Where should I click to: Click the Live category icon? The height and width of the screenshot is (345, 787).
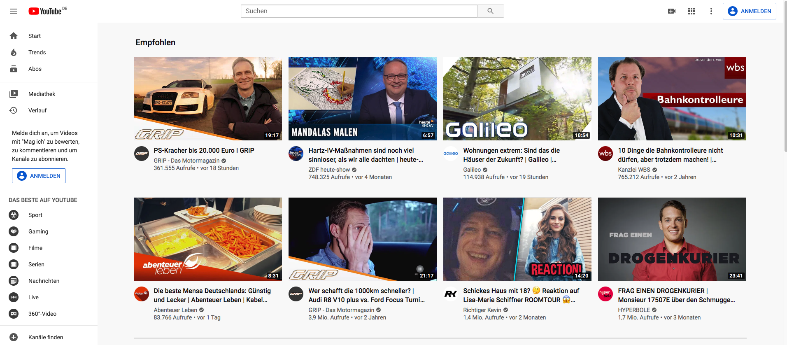click(x=14, y=297)
